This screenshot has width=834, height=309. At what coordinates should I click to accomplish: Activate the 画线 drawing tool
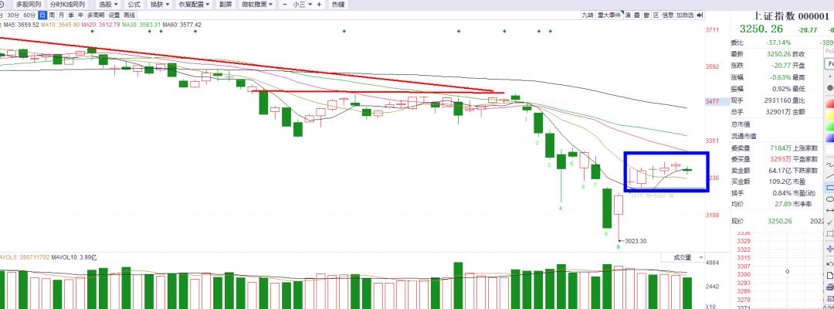(x=130, y=15)
